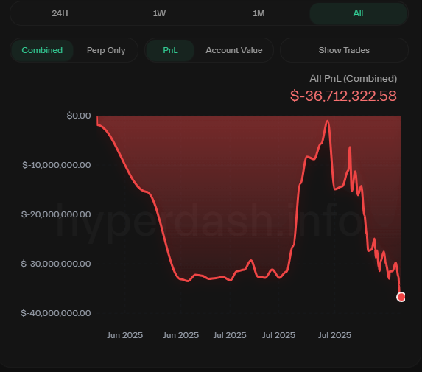This screenshot has height=372, width=422.
Task: Click the total PnL value $-36,712,322.58
Action: (x=343, y=96)
